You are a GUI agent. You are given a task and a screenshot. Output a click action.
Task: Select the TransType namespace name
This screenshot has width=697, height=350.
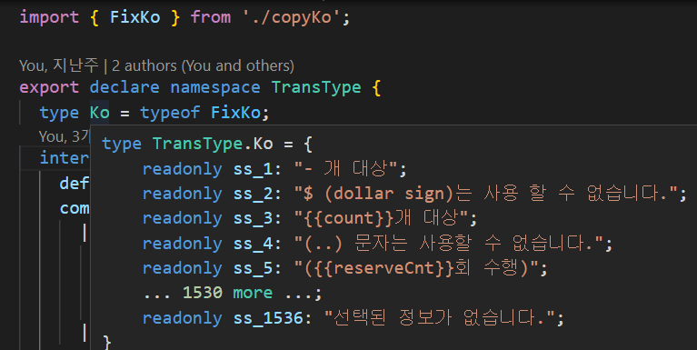[x=316, y=87]
